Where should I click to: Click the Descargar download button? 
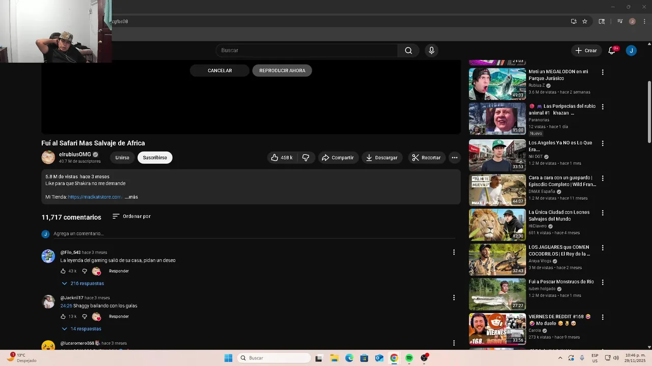click(x=382, y=158)
